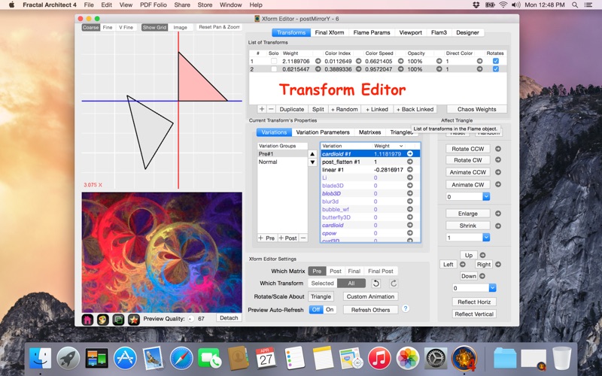Image resolution: width=602 pixels, height=376 pixels.
Task: Click Reset Pan & Zoom
Action: [219, 27]
